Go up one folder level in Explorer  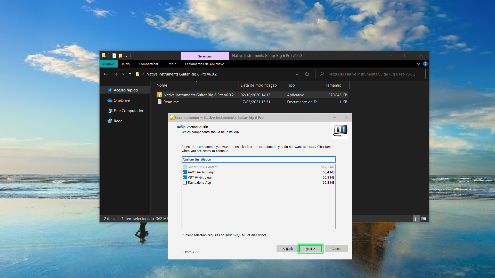[130, 74]
